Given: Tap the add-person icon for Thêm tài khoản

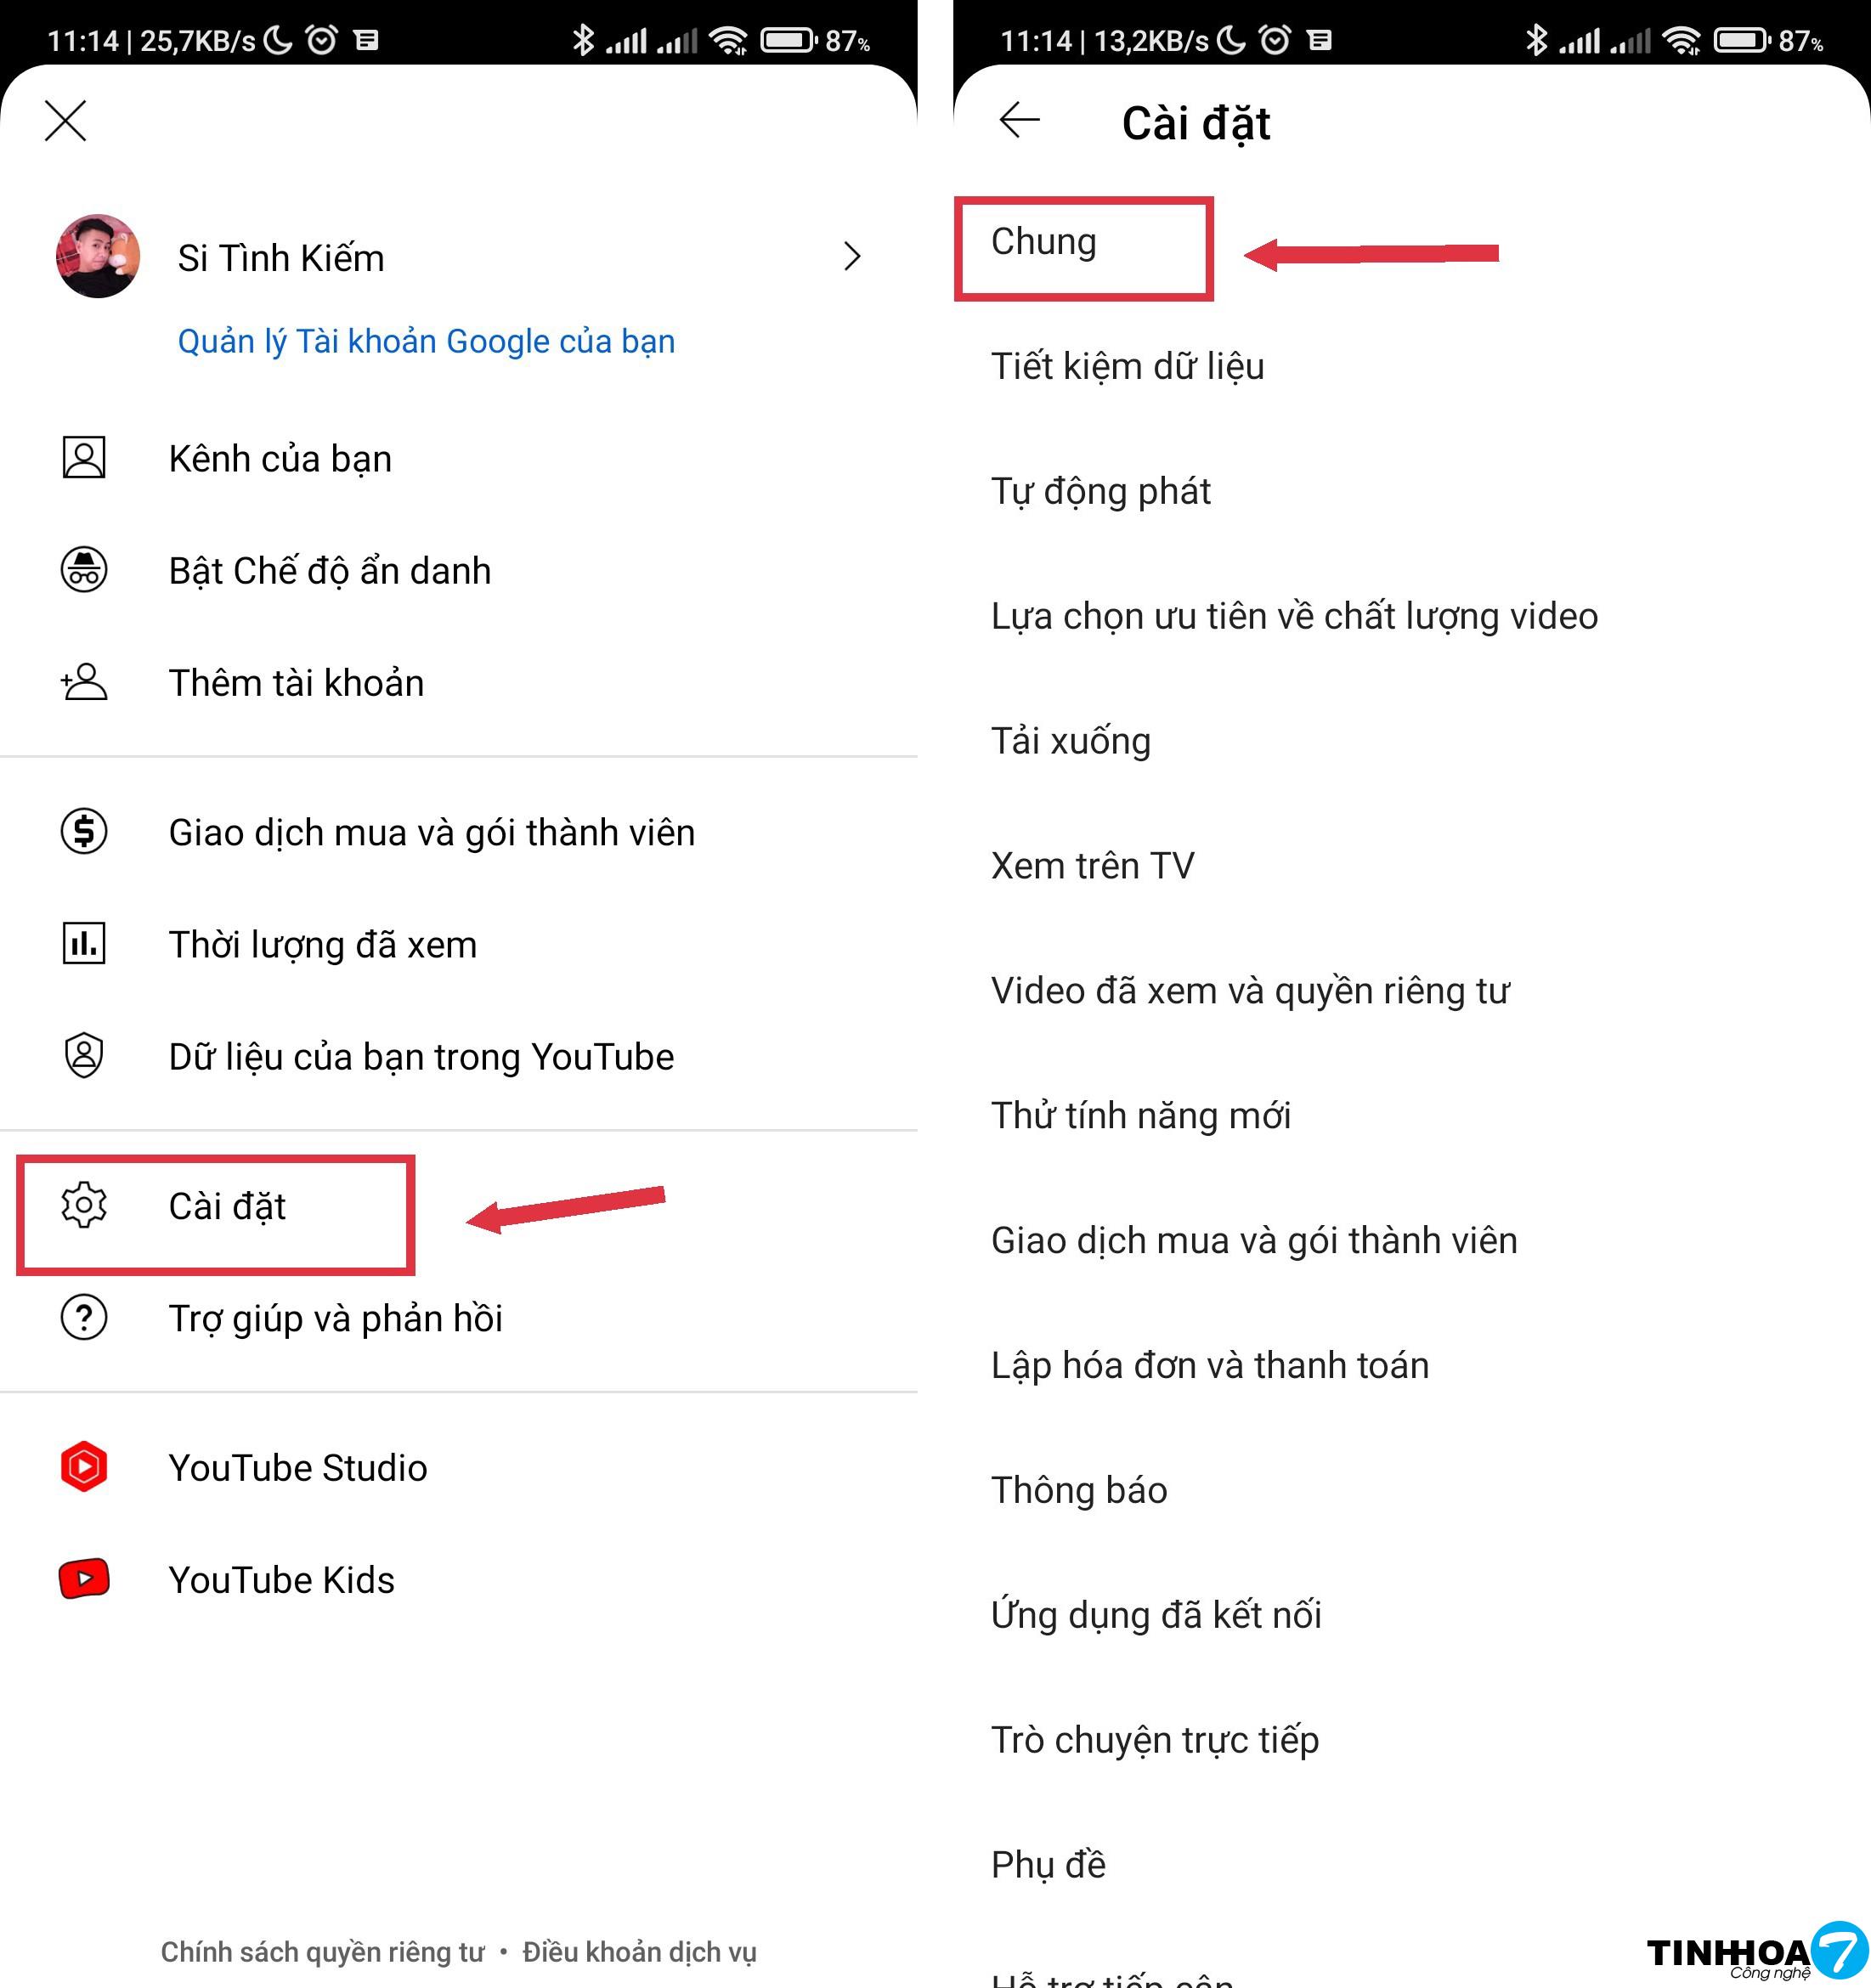Looking at the screenshot, I should pyautogui.click(x=84, y=682).
